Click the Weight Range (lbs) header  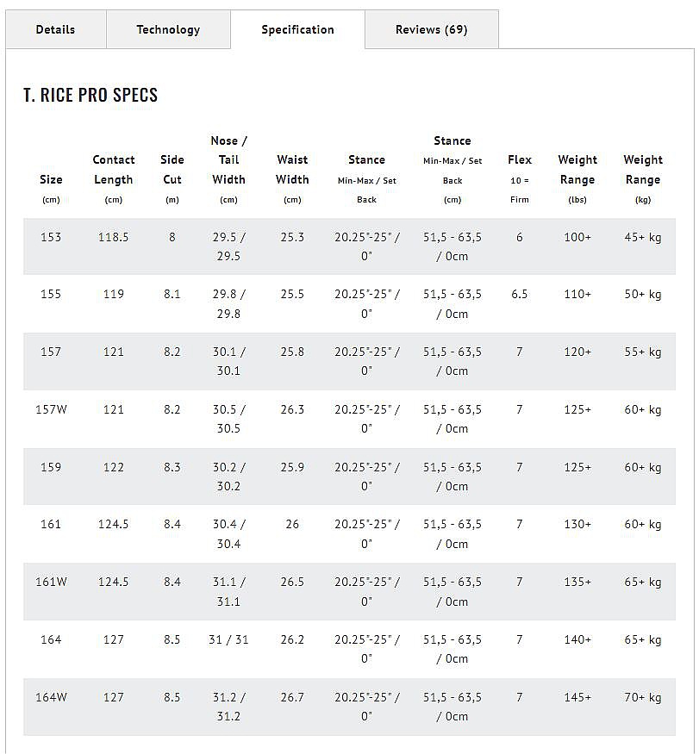point(577,170)
